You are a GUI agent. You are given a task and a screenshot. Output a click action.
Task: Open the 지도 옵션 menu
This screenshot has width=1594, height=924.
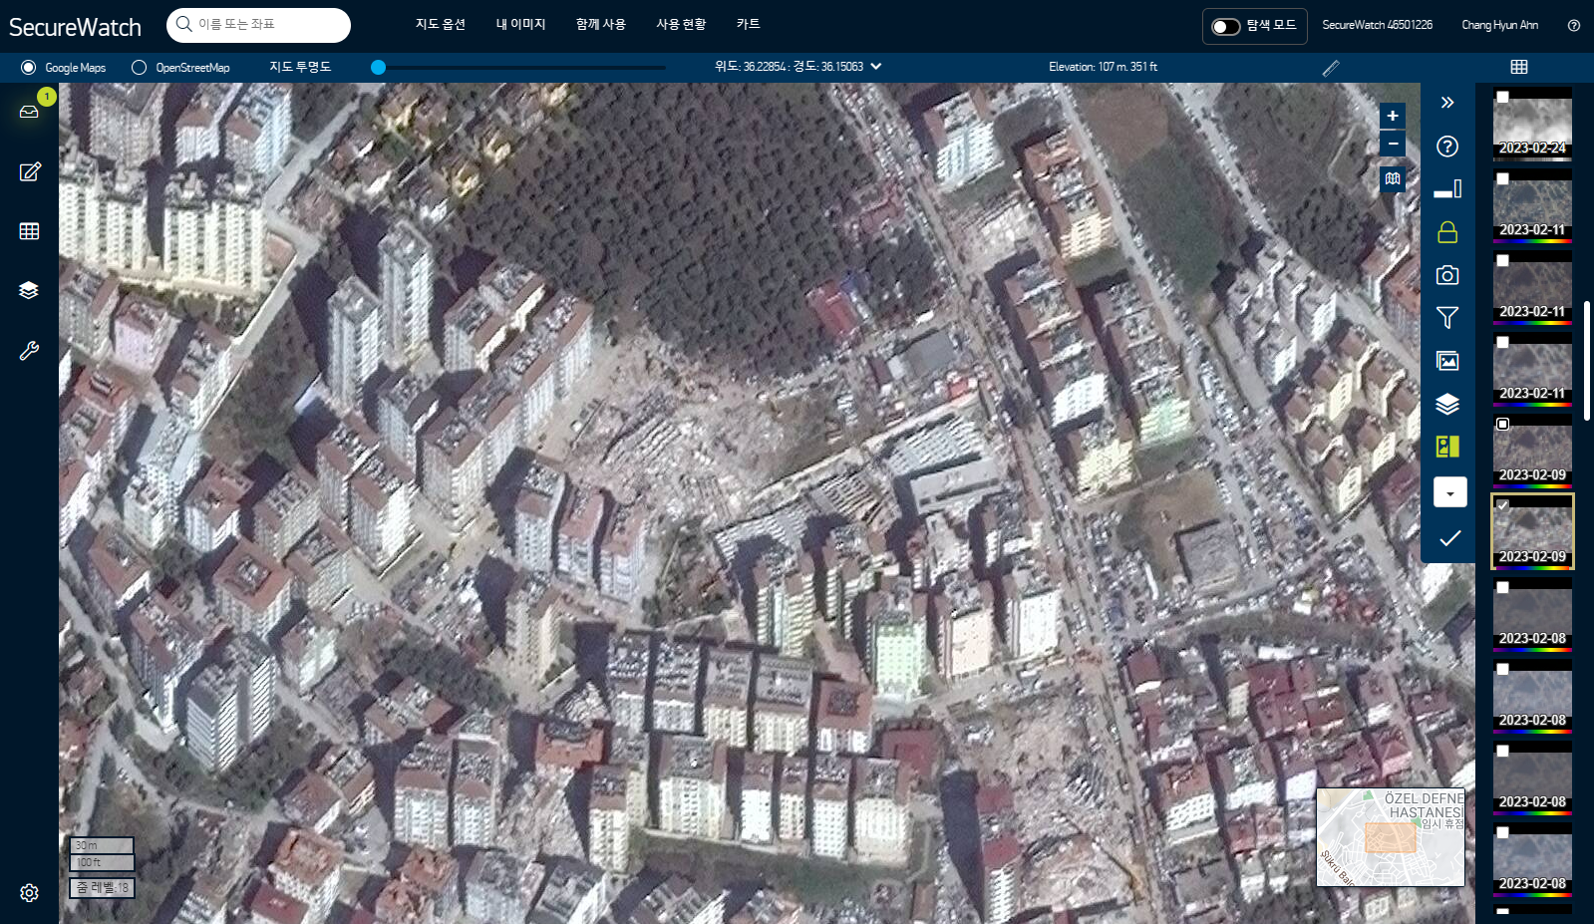coord(441,25)
